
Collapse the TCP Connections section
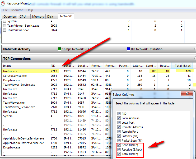pyautogui.click(x=195, y=59)
